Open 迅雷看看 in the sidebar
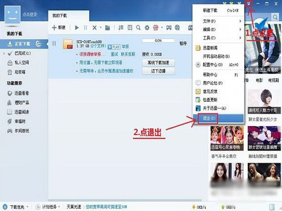Screen dimensions: 282x211 (x=21, y=93)
